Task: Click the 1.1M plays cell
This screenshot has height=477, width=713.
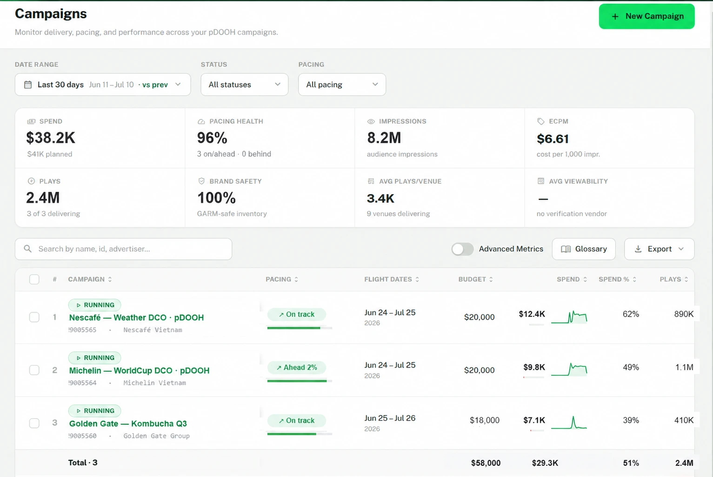Action: click(684, 367)
